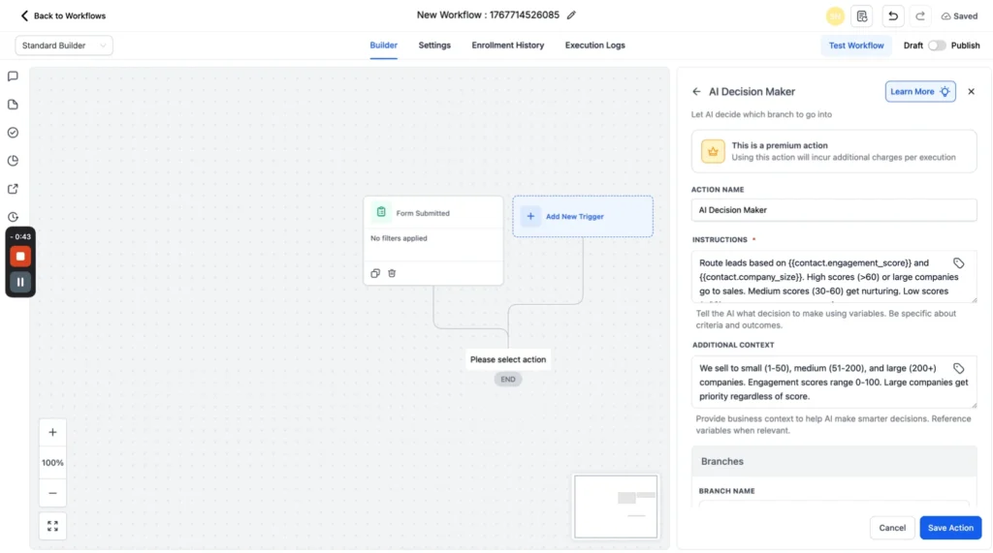This screenshot has width=993, height=553.
Task: Open the Standard Builder dropdown
Action: (64, 46)
